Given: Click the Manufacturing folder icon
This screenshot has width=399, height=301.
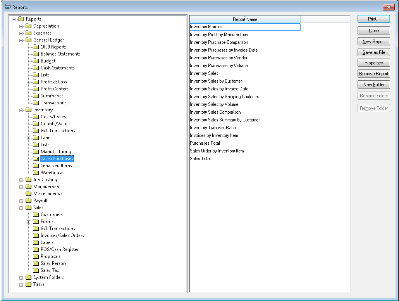Looking at the screenshot, I should [x=36, y=152].
